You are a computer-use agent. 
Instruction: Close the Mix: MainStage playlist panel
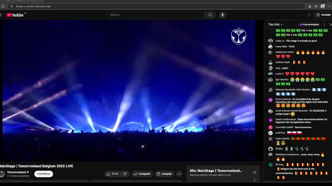coord(254,172)
